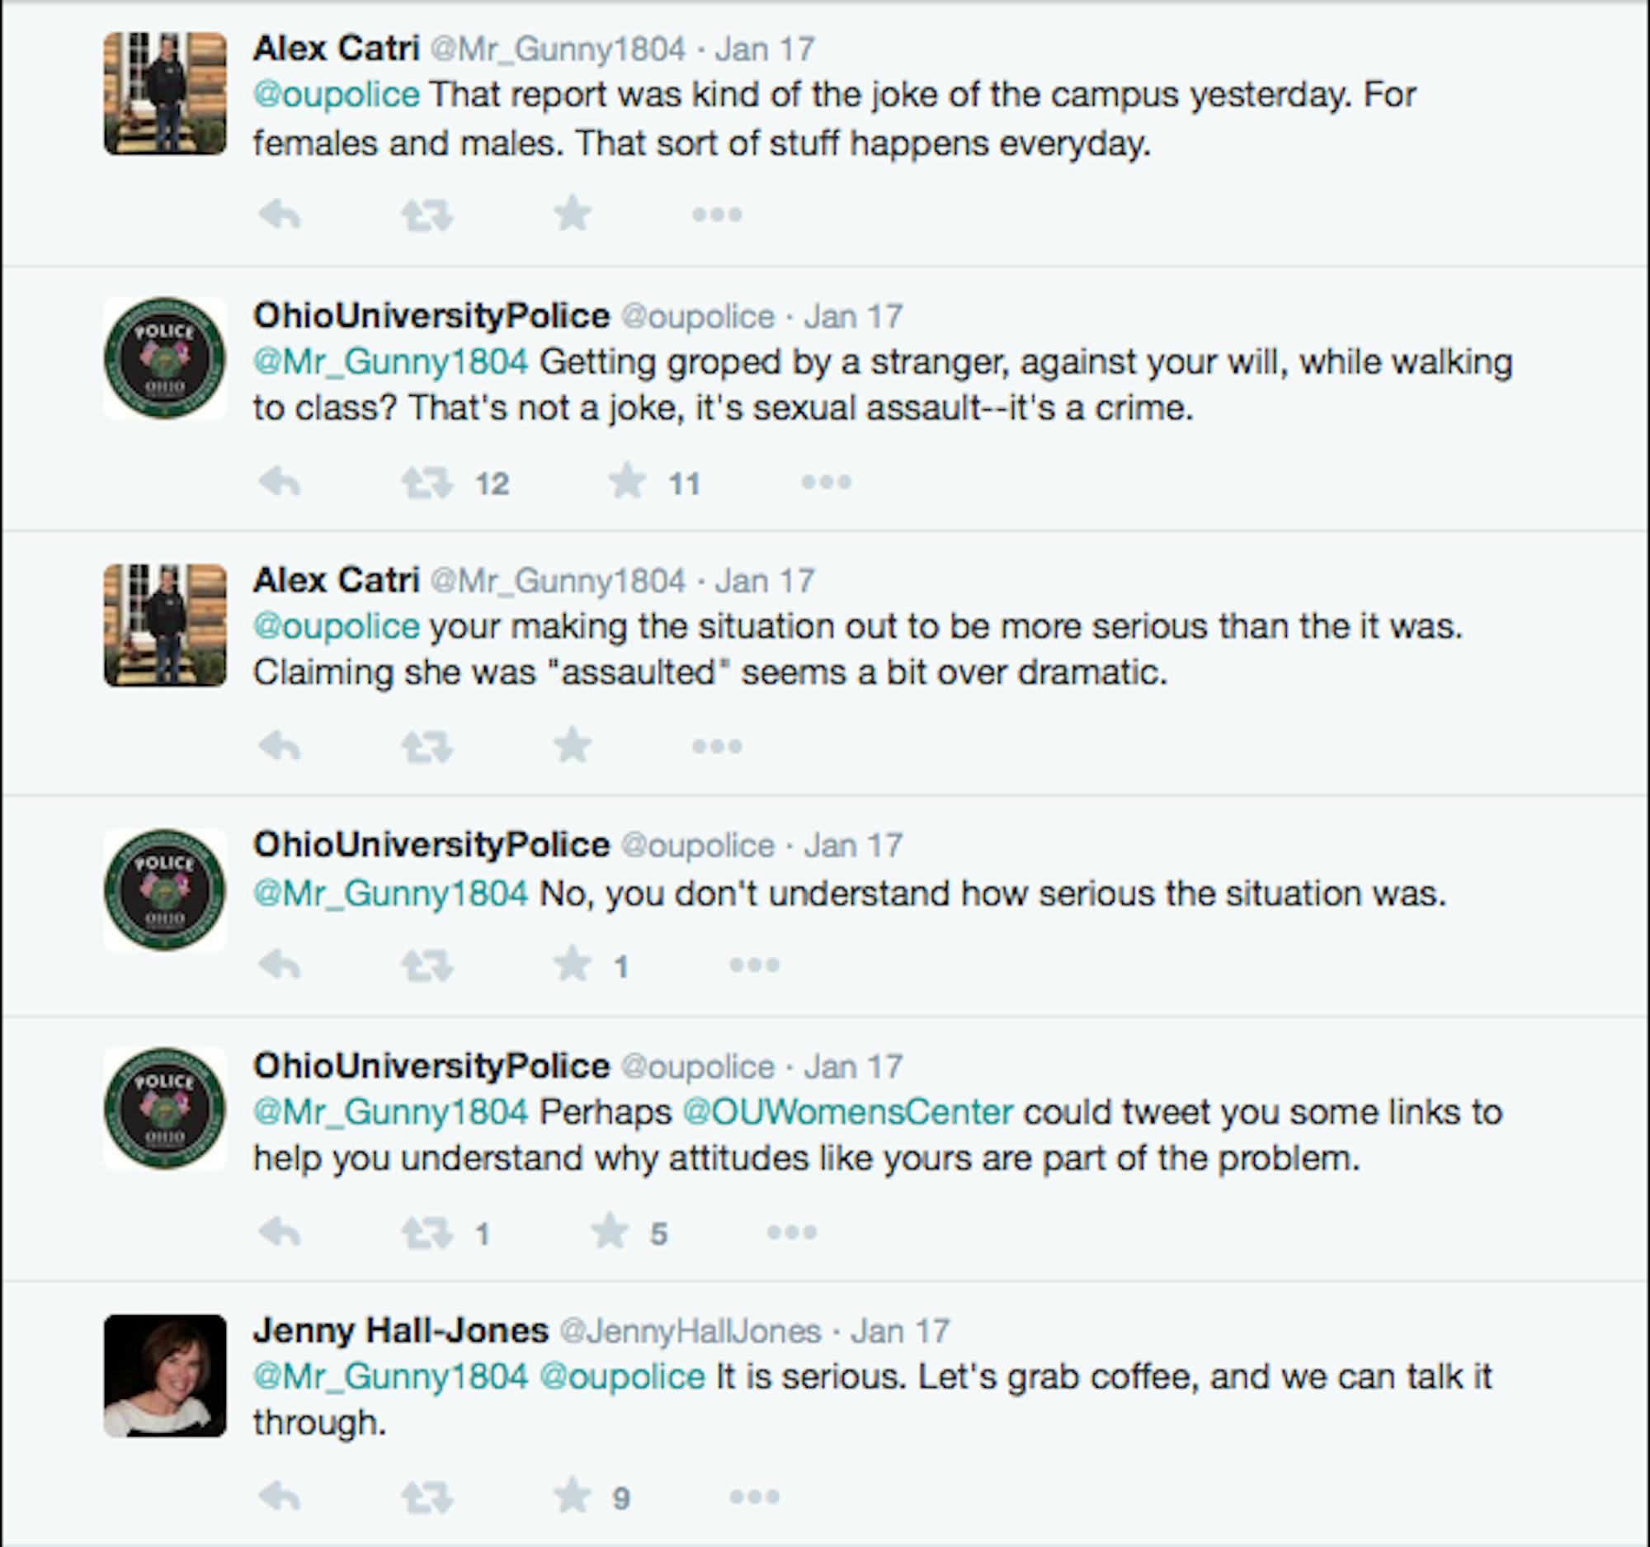Retweet the 'Getting groped by a stranger' tweet
Screen dimensions: 1650x1547
click(427, 482)
